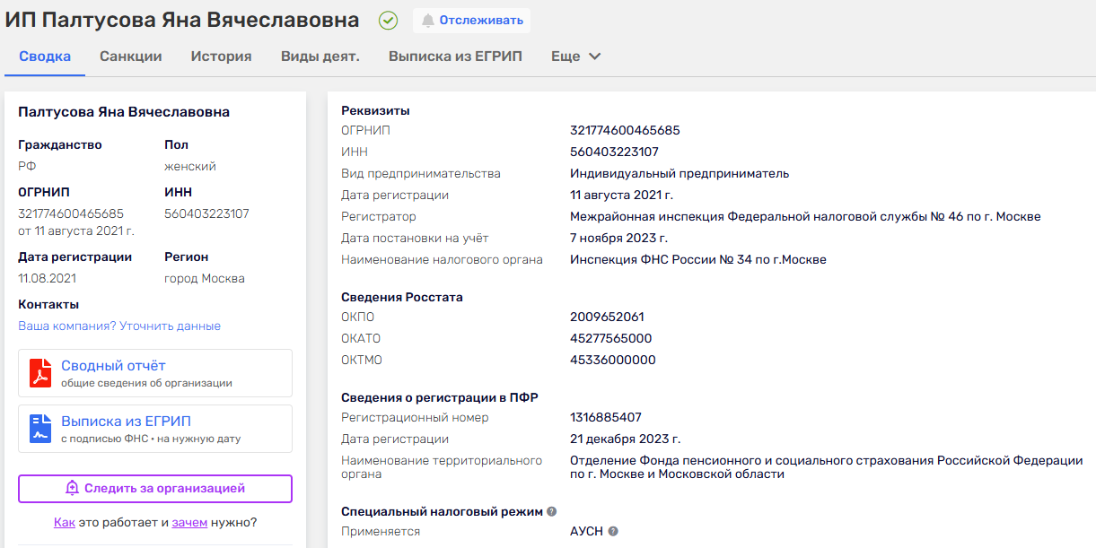1096x548 pixels.
Task: Click the ИНН number in Реквизиты
Action: coord(614,152)
